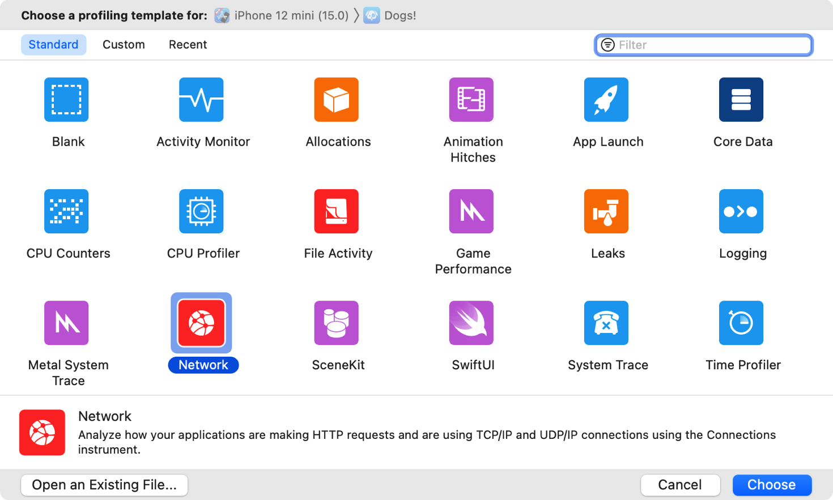This screenshot has width=833, height=500.
Task: Click the Game Performance label text
Action: pos(473,261)
